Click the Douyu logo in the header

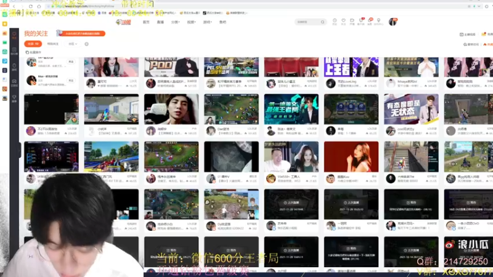(x=123, y=22)
